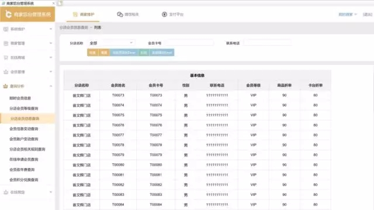The width and height of the screenshot is (374, 210).
Task: Click the 90 discount in row T00077
Action: coord(285,135)
